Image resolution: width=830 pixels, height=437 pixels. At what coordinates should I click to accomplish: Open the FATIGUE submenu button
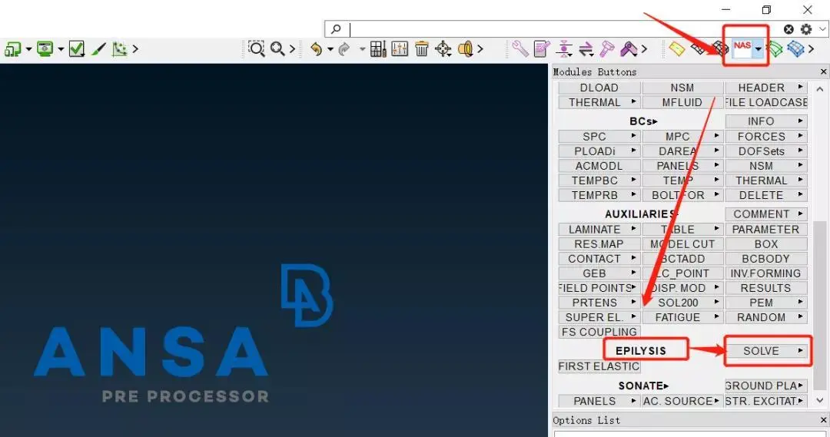click(x=682, y=317)
